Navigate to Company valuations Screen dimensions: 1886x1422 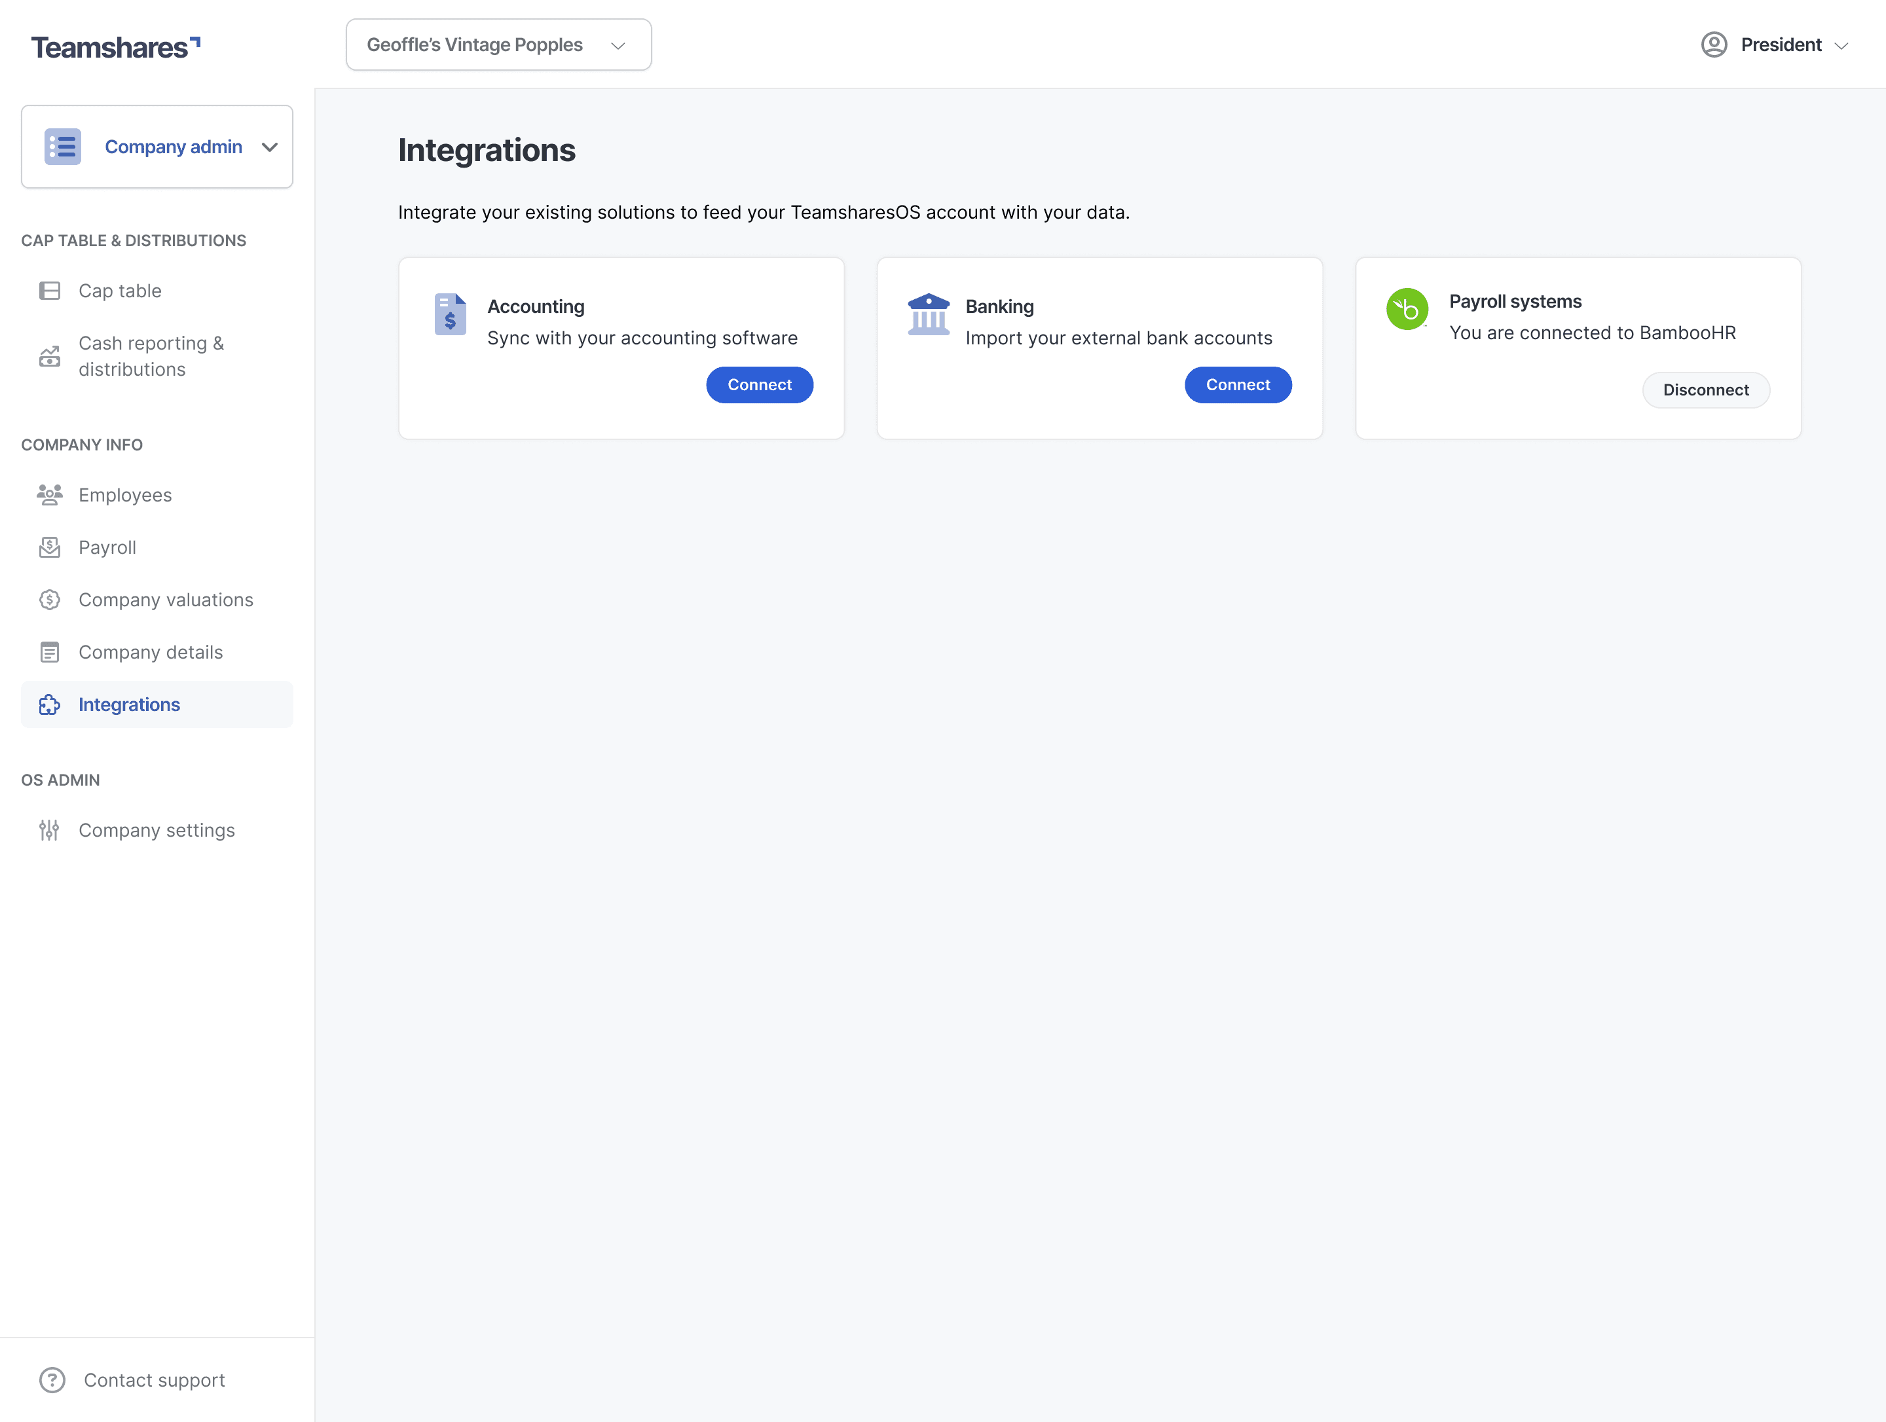[x=166, y=599]
